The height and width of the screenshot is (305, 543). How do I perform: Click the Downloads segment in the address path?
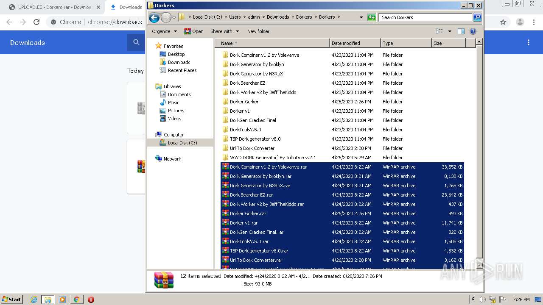tap(278, 17)
